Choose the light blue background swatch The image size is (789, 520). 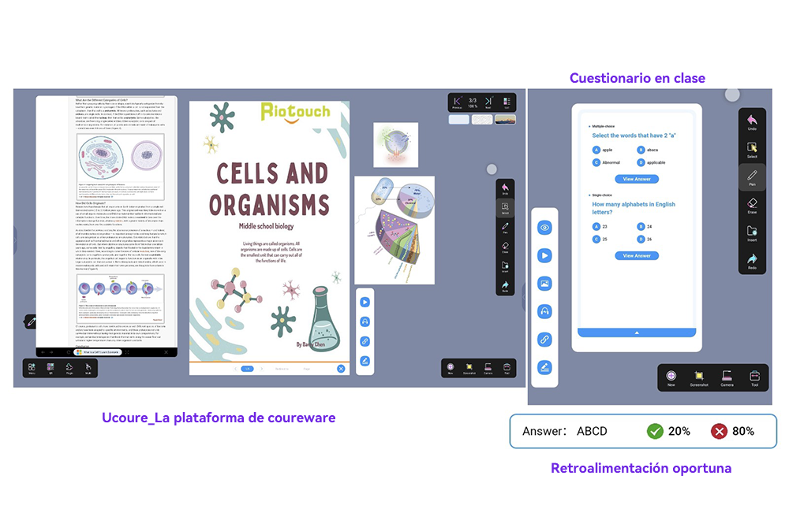point(459,120)
